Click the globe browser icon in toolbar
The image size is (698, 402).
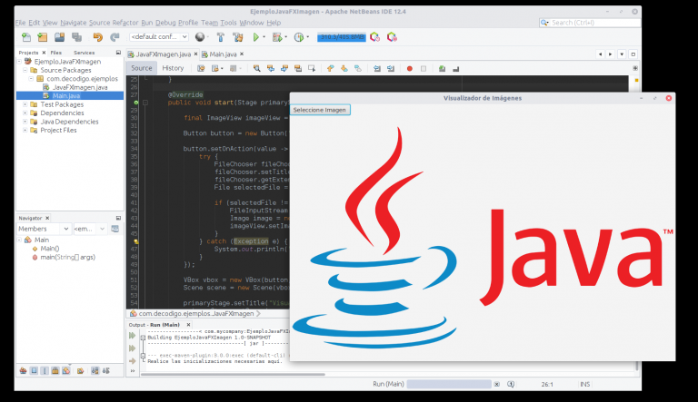point(200,37)
